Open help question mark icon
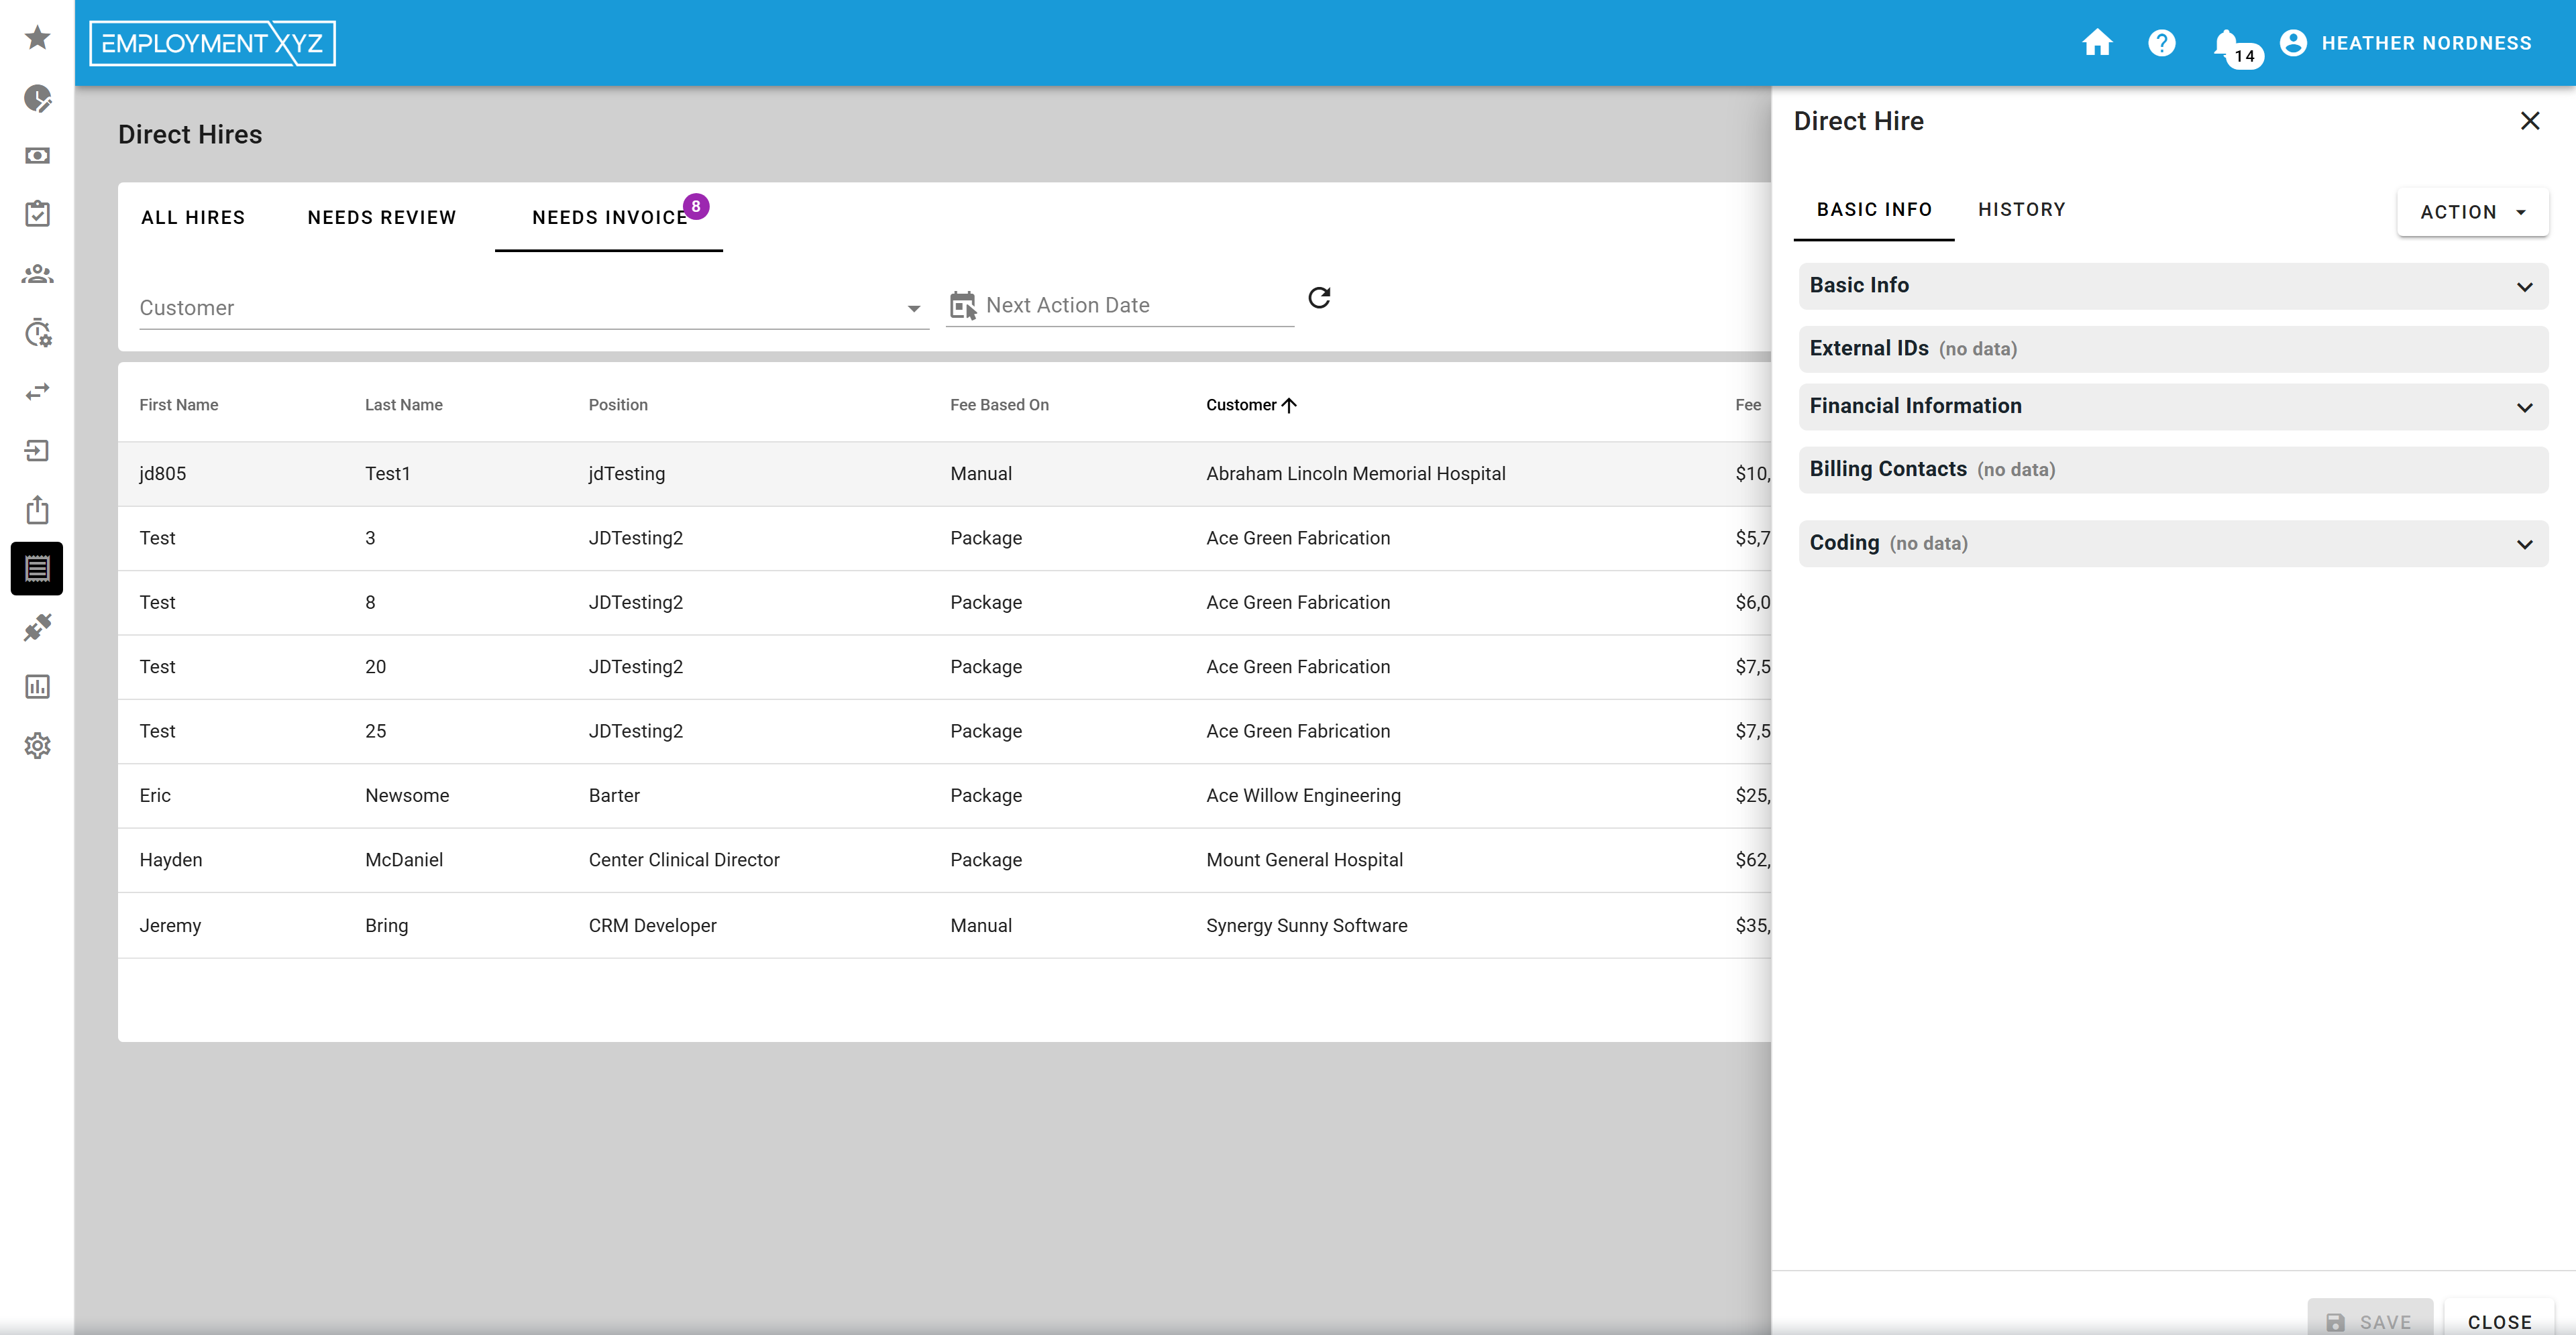Viewport: 2576px width, 1335px height. point(2161,43)
